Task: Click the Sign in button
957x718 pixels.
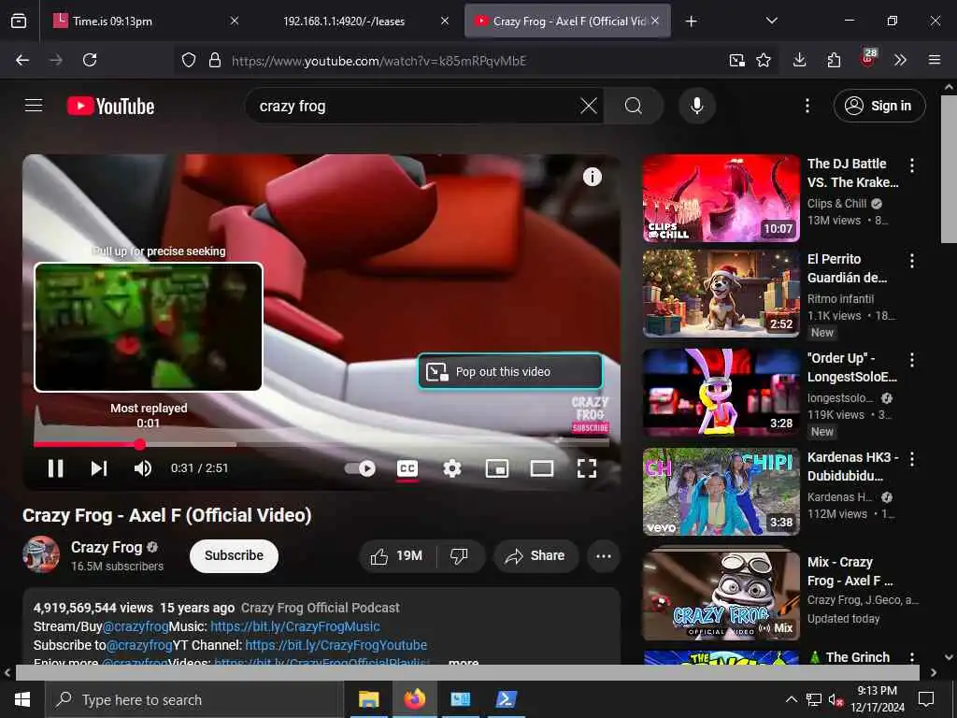Action: click(x=878, y=106)
